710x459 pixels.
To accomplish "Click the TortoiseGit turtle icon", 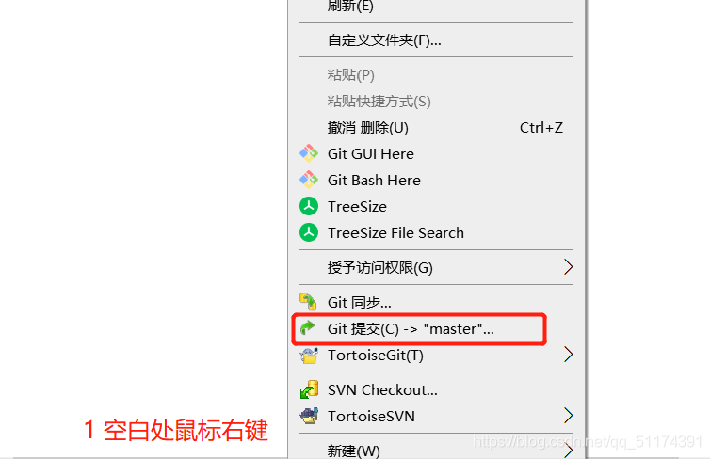I will [x=309, y=355].
